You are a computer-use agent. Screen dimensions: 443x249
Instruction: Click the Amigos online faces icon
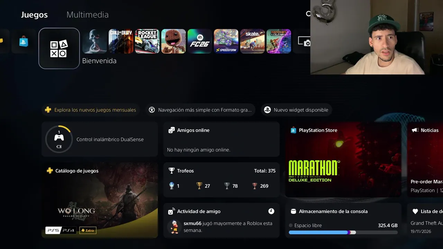[171, 130]
